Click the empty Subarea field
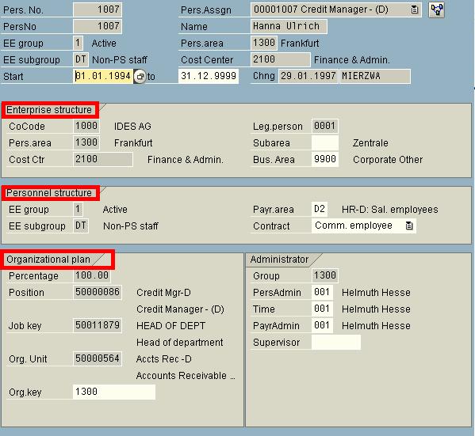Viewport: 475px width, 436px height. (325, 142)
